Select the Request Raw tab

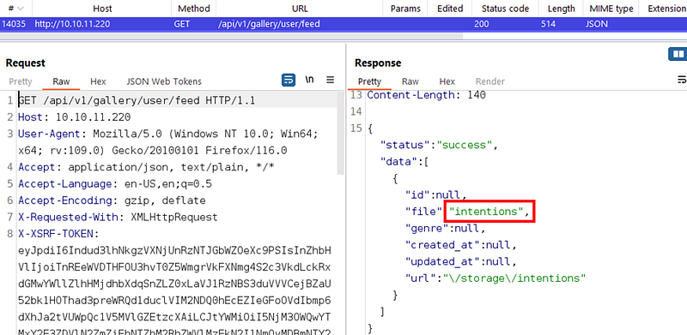(x=61, y=81)
